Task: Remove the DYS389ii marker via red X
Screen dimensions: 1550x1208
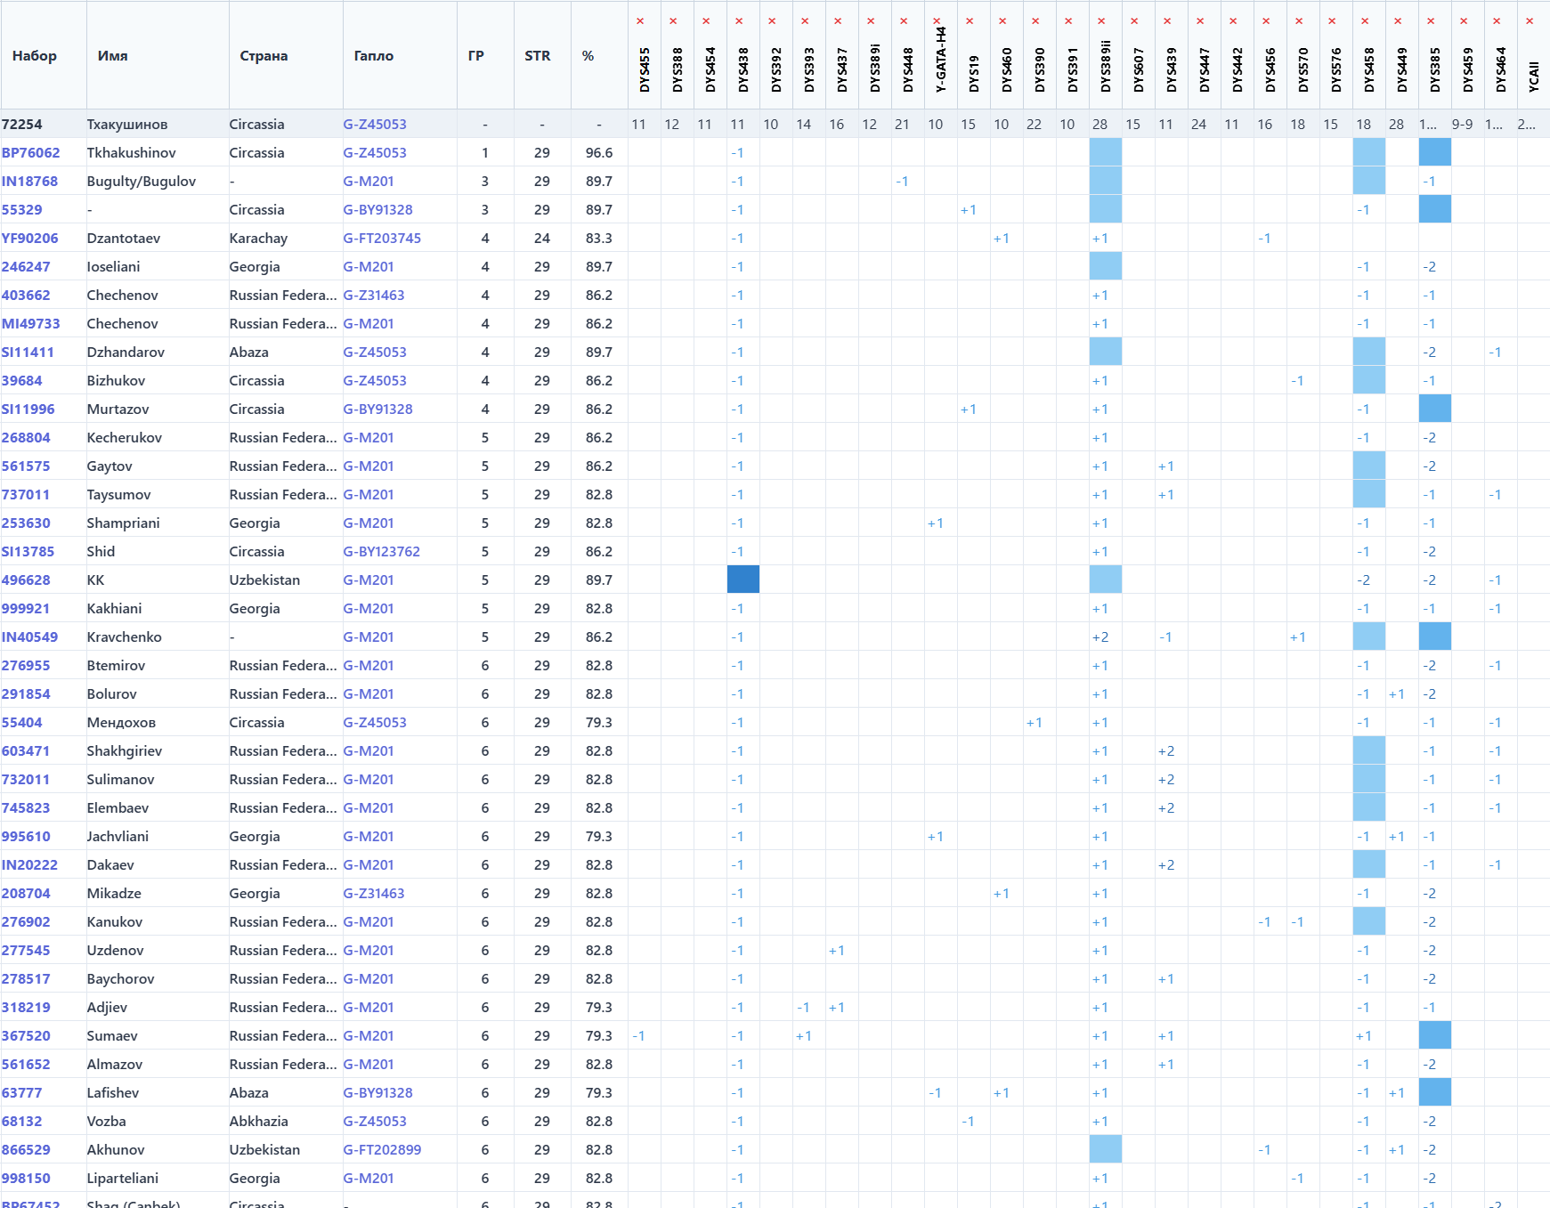Action: pyautogui.click(x=1101, y=21)
